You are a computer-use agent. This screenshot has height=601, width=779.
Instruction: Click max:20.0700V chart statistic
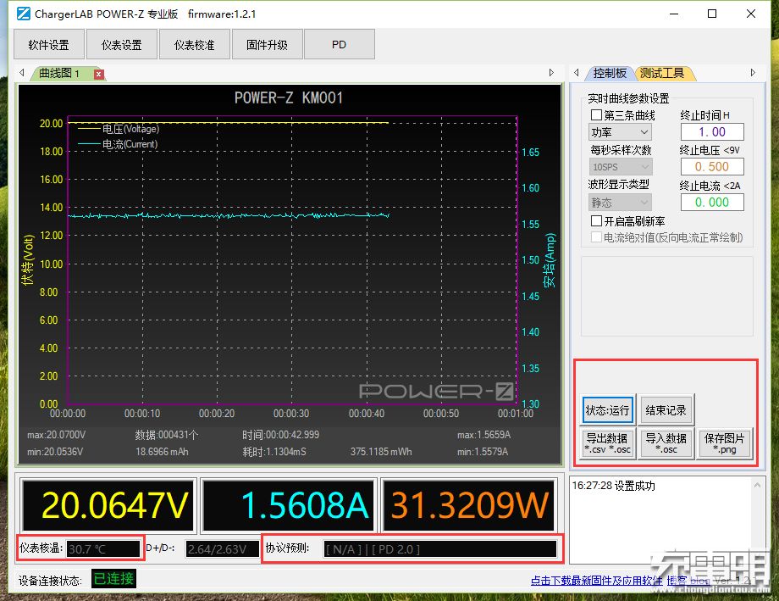pyautogui.click(x=56, y=435)
